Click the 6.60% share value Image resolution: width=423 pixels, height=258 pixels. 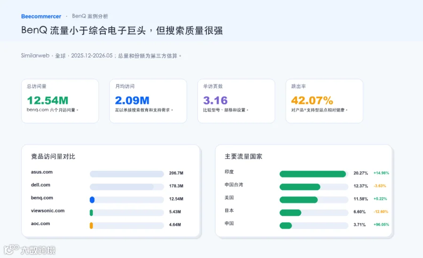point(360,212)
